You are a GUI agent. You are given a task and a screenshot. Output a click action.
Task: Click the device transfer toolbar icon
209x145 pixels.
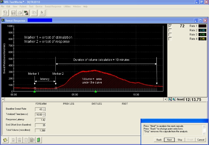pyautogui.click(x=26, y=13)
